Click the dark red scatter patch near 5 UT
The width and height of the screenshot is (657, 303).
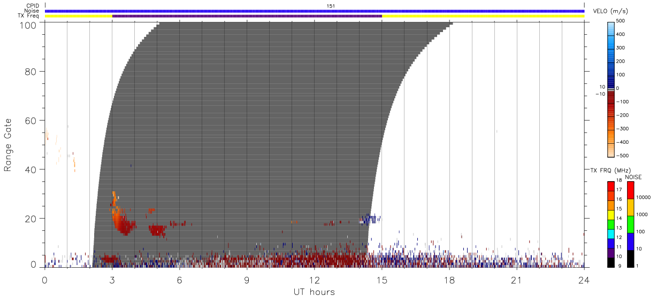point(157,230)
